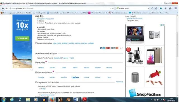Open the Windows Start button
Viewport: 179px width, 103px height.
[4, 100]
